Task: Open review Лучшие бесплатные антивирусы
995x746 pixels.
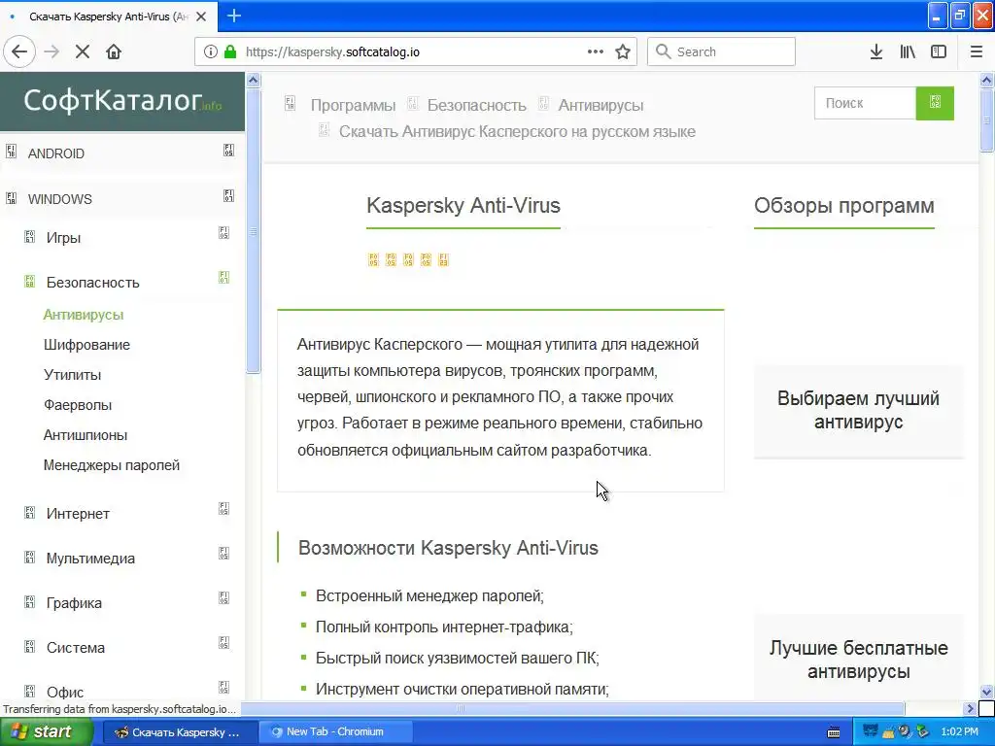Action: [859, 660]
